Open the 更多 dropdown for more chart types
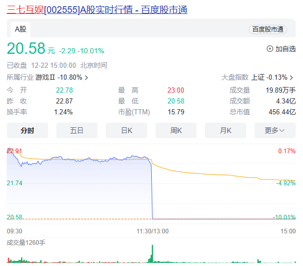Screen dimensions: 303x266 pos(275,130)
